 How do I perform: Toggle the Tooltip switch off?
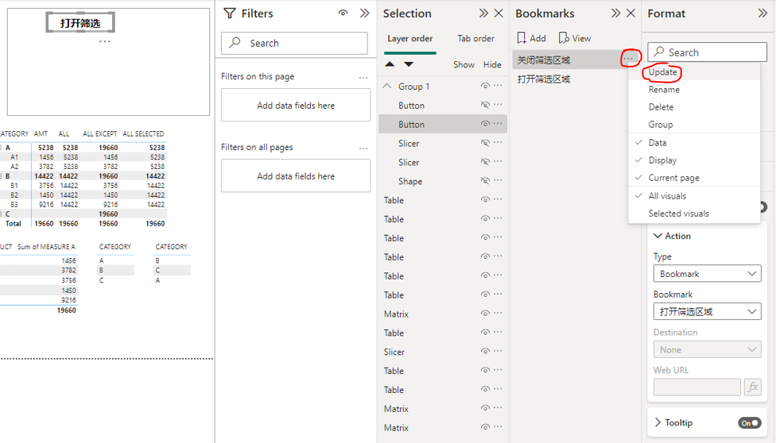pyautogui.click(x=749, y=423)
